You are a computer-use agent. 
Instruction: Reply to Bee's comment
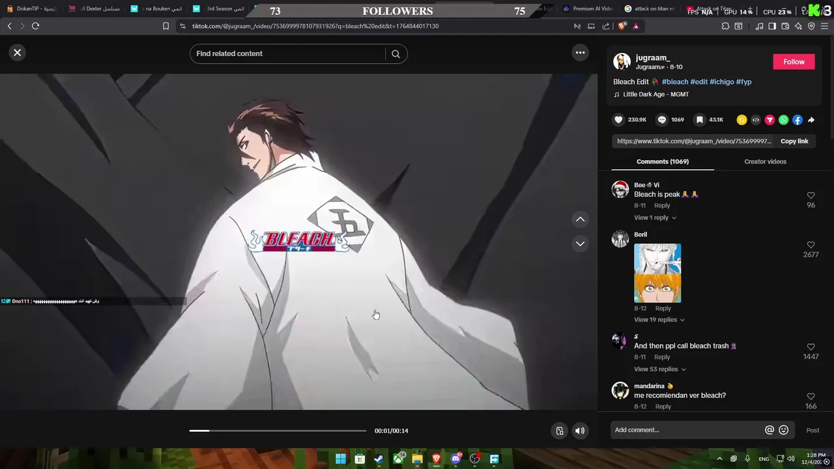pyautogui.click(x=662, y=205)
